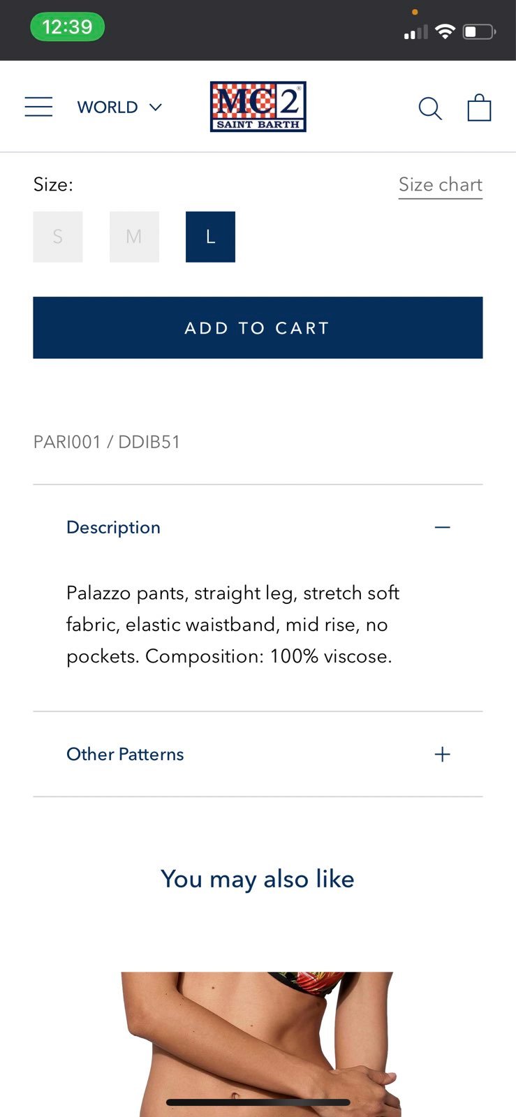Viewport: 516px width, 1117px height.
Task: Expand Other Patterns using the plus icon
Action: click(442, 754)
